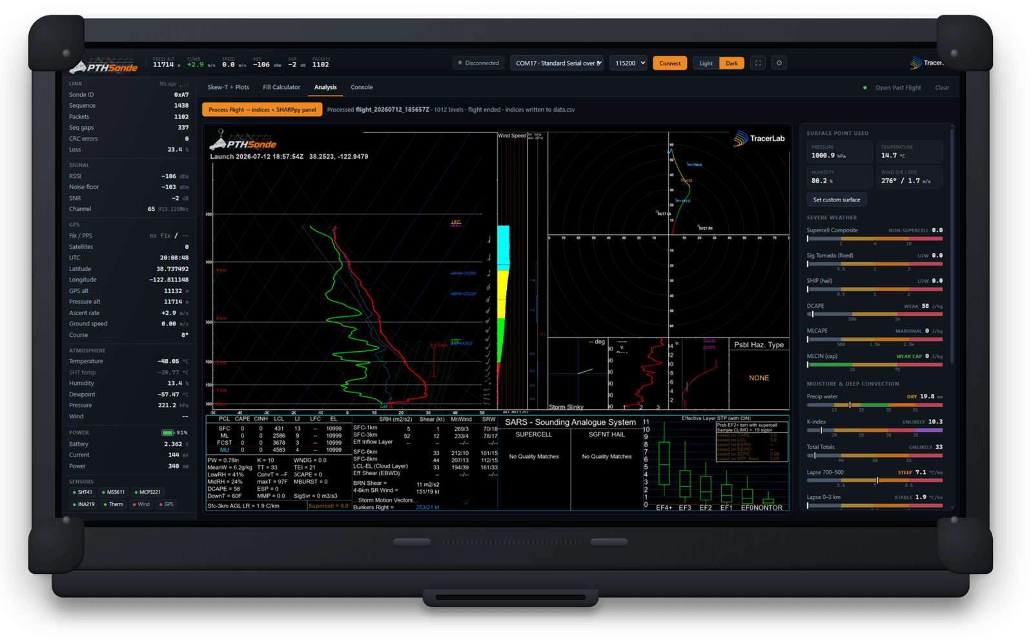Image resolution: width=1033 pixels, height=643 pixels.
Task: Click the hodograph plot
Action: 668,236
